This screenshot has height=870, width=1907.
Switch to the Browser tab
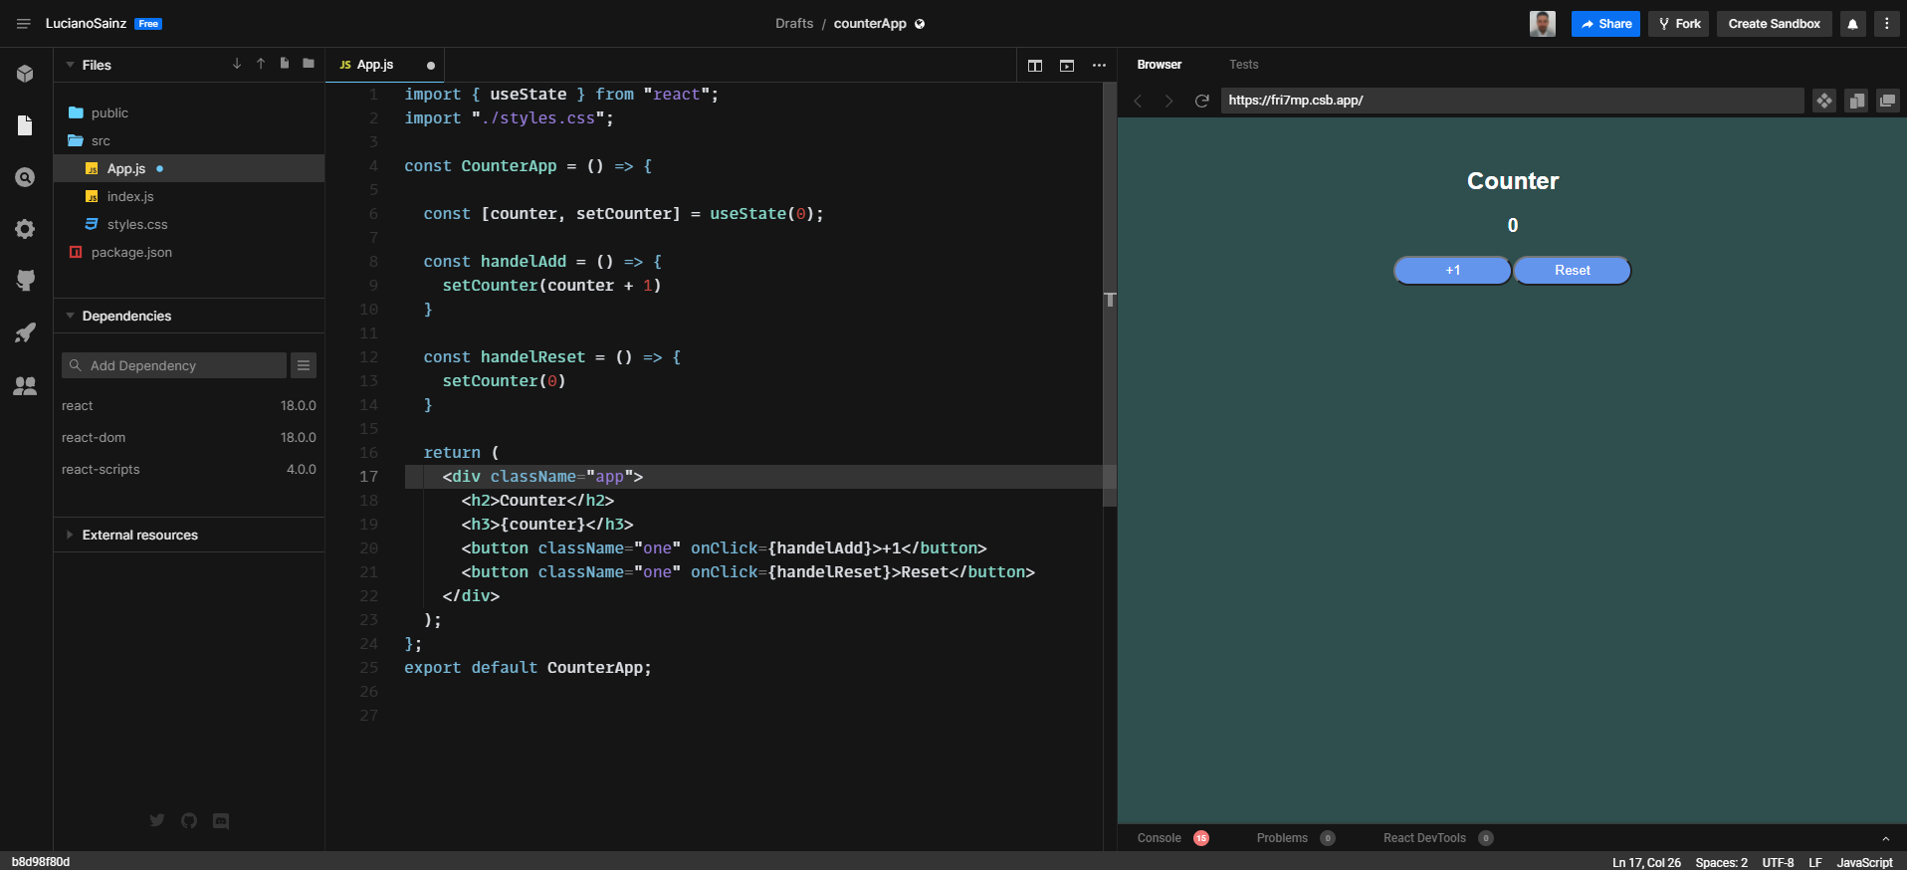(1160, 65)
